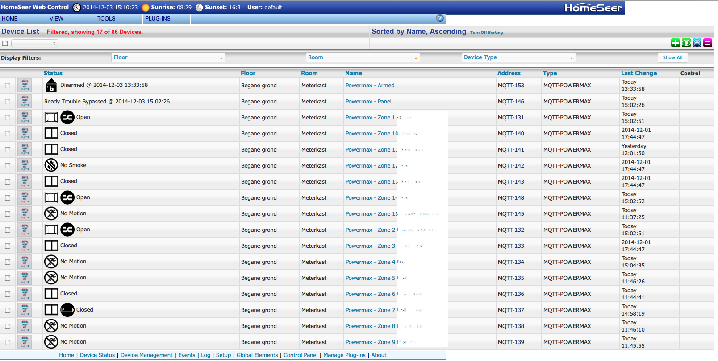
Task: Click the Show All button
Action: (672, 57)
